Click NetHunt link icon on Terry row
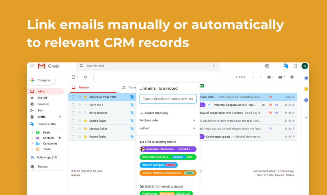The height and width of the screenshot is (195, 327). (131, 105)
